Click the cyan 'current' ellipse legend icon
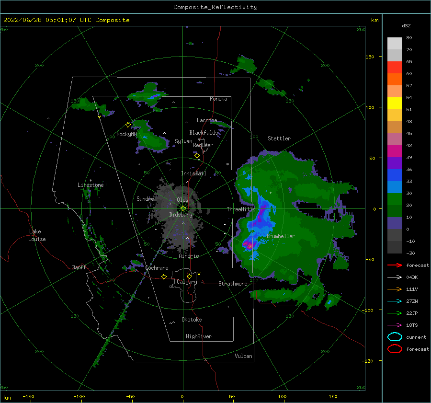This screenshot has height=403, width=431. click(x=395, y=337)
